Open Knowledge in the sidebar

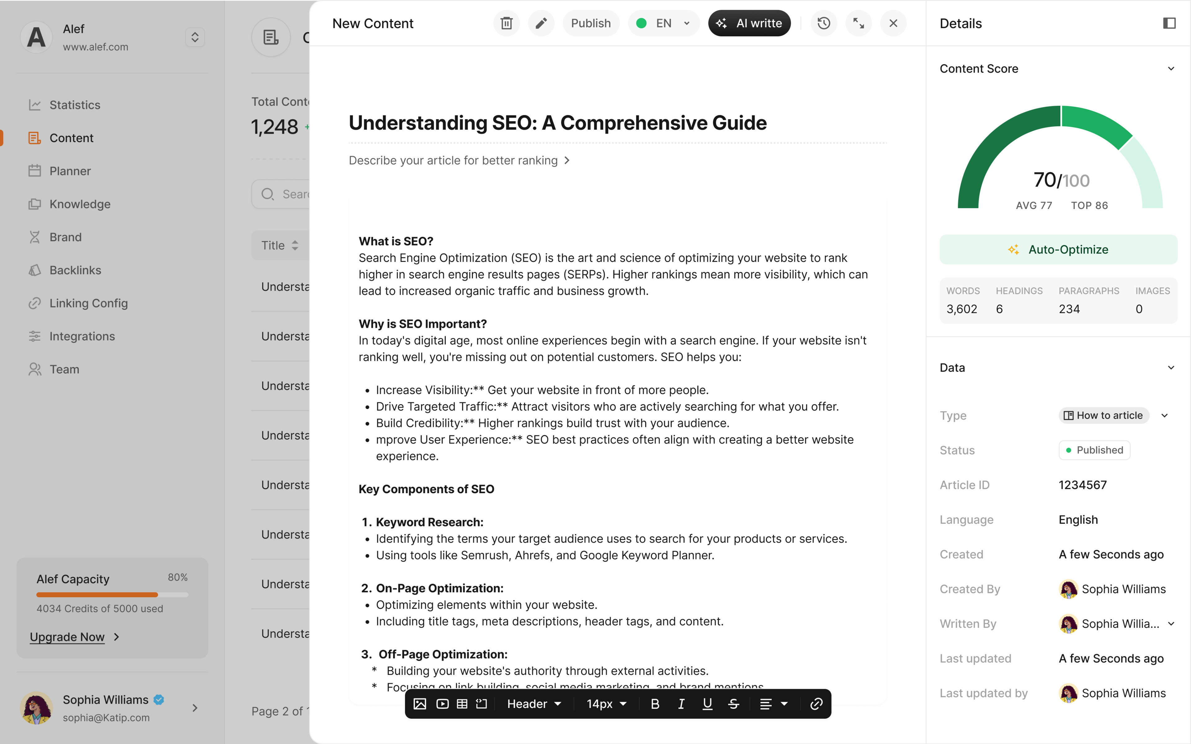point(69,204)
